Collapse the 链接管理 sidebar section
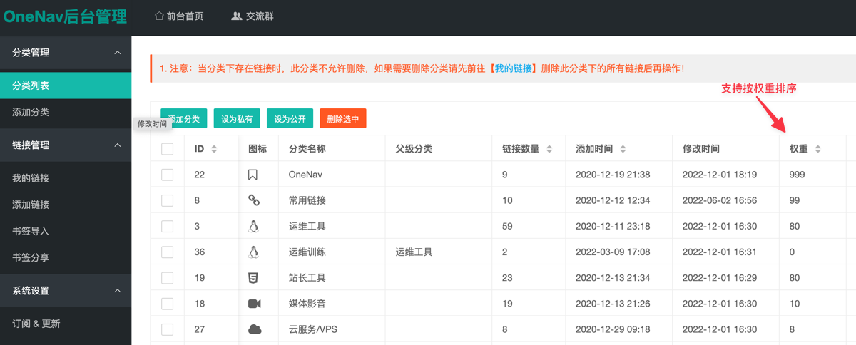This screenshot has height=345, width=856. (x=66, y=145)
